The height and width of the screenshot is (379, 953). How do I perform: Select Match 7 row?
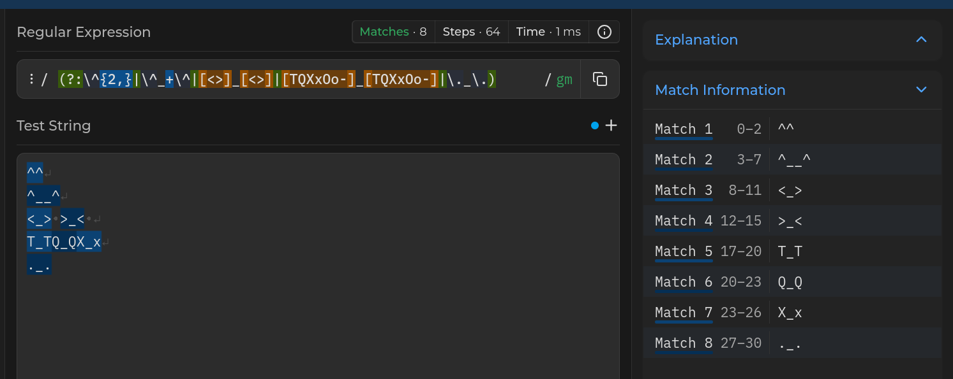(x=792, y=312)
